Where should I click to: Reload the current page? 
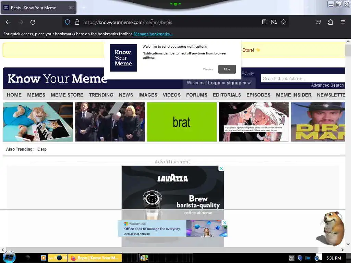(x=33, y=22)
